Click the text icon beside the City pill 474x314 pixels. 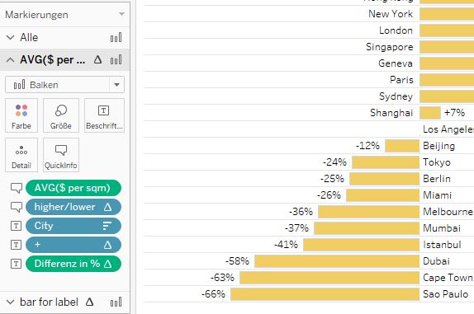(x=16, y=226)
